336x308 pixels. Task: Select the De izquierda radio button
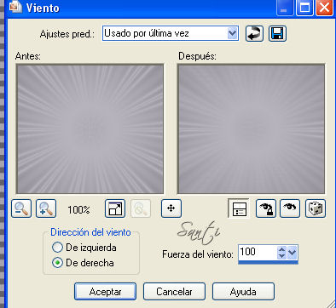pos(57,248)
